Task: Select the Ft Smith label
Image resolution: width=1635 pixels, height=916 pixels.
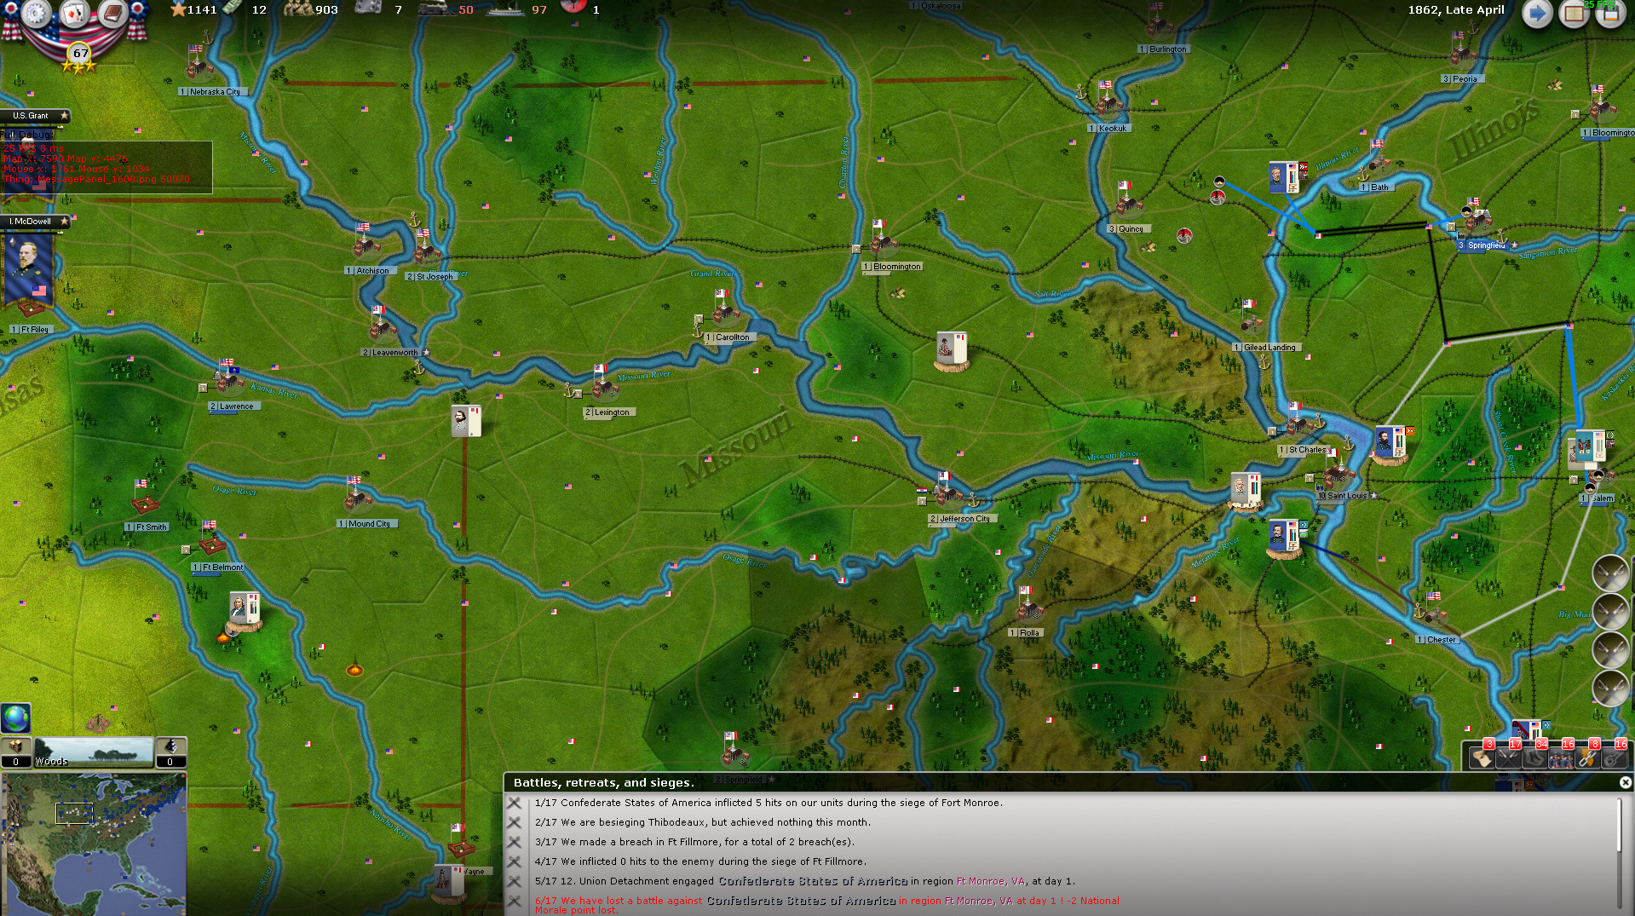Action: tap(147, 527)
